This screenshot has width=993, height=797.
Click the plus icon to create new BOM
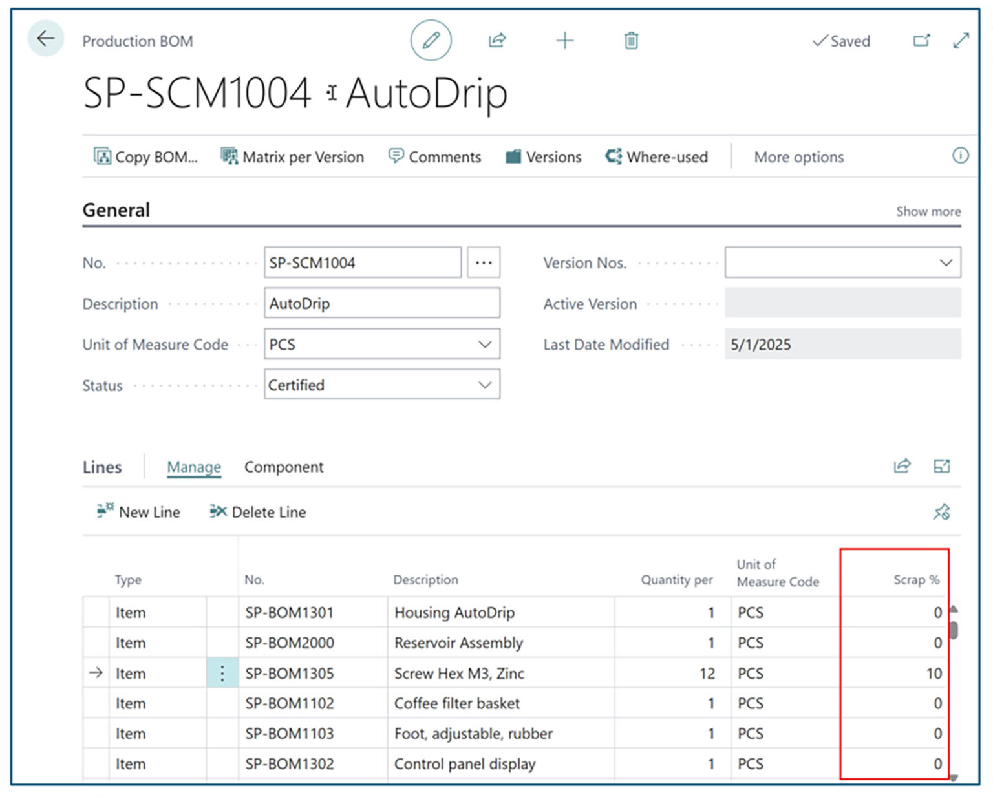(564, 40)
